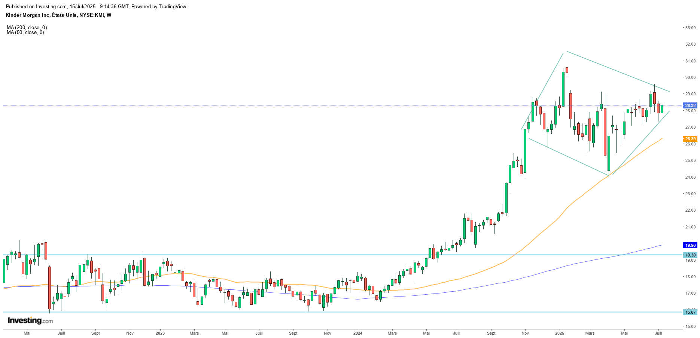Click the 24.00 price axis label
This screenshot has width=700, height=338.
(690, 177)
